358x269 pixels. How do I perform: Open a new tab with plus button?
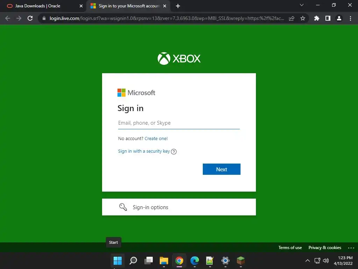[x=178, y=6]
